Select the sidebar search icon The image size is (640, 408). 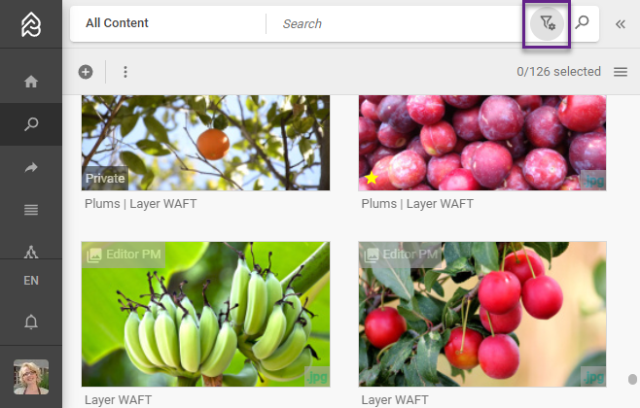pos(31,124)
